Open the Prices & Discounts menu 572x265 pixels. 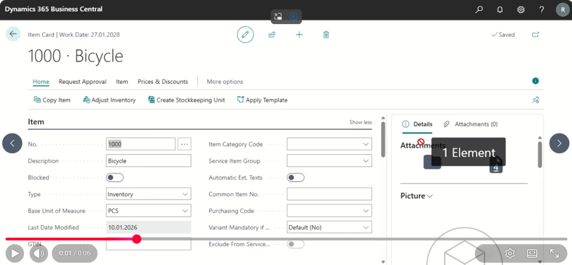pos(163,82)
